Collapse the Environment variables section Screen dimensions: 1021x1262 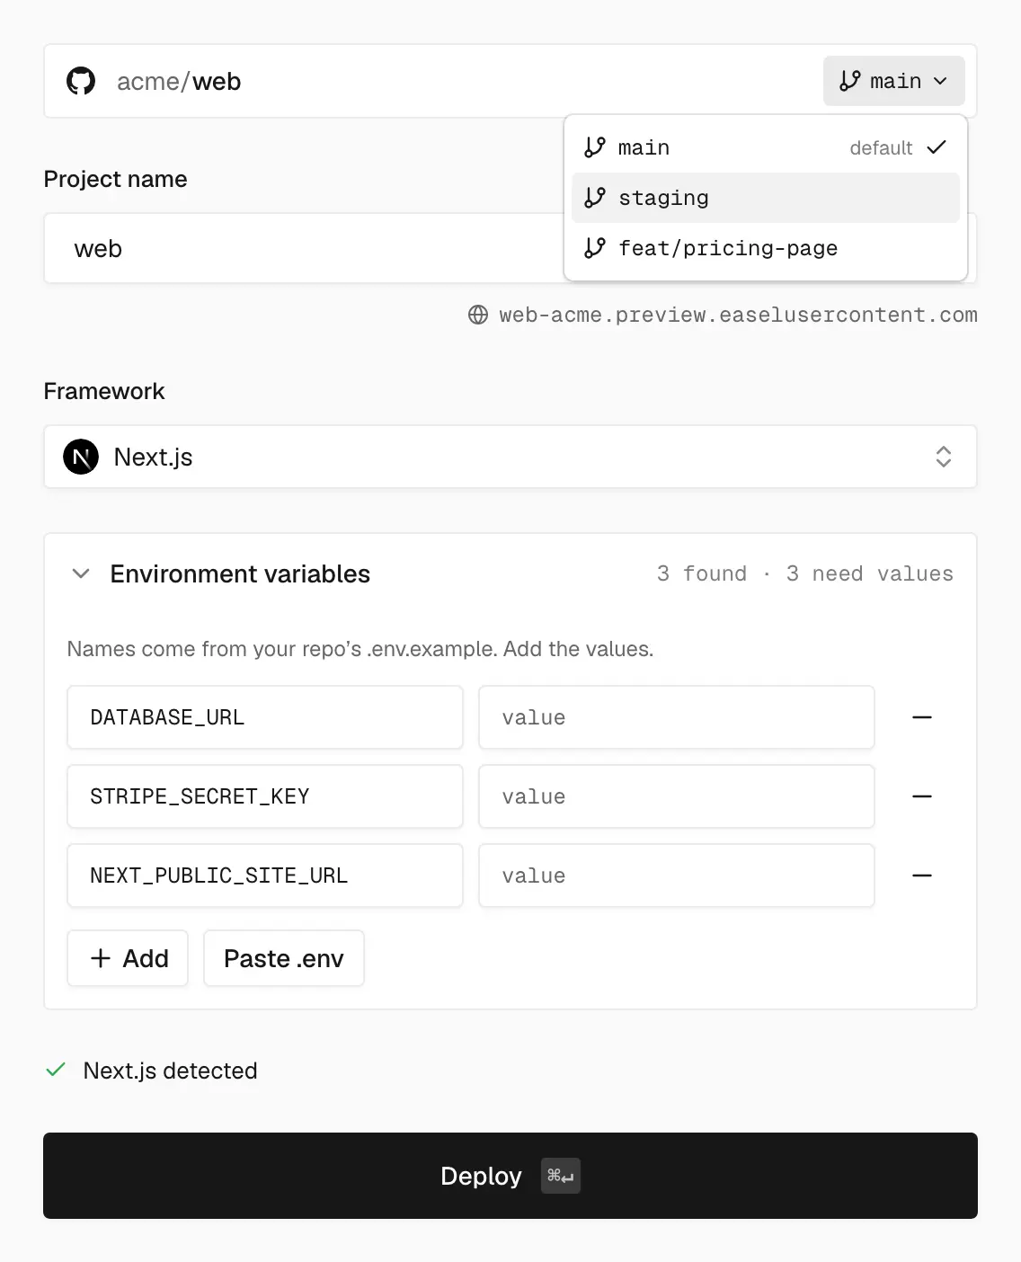pyautogui.click(x=81, y=573)
